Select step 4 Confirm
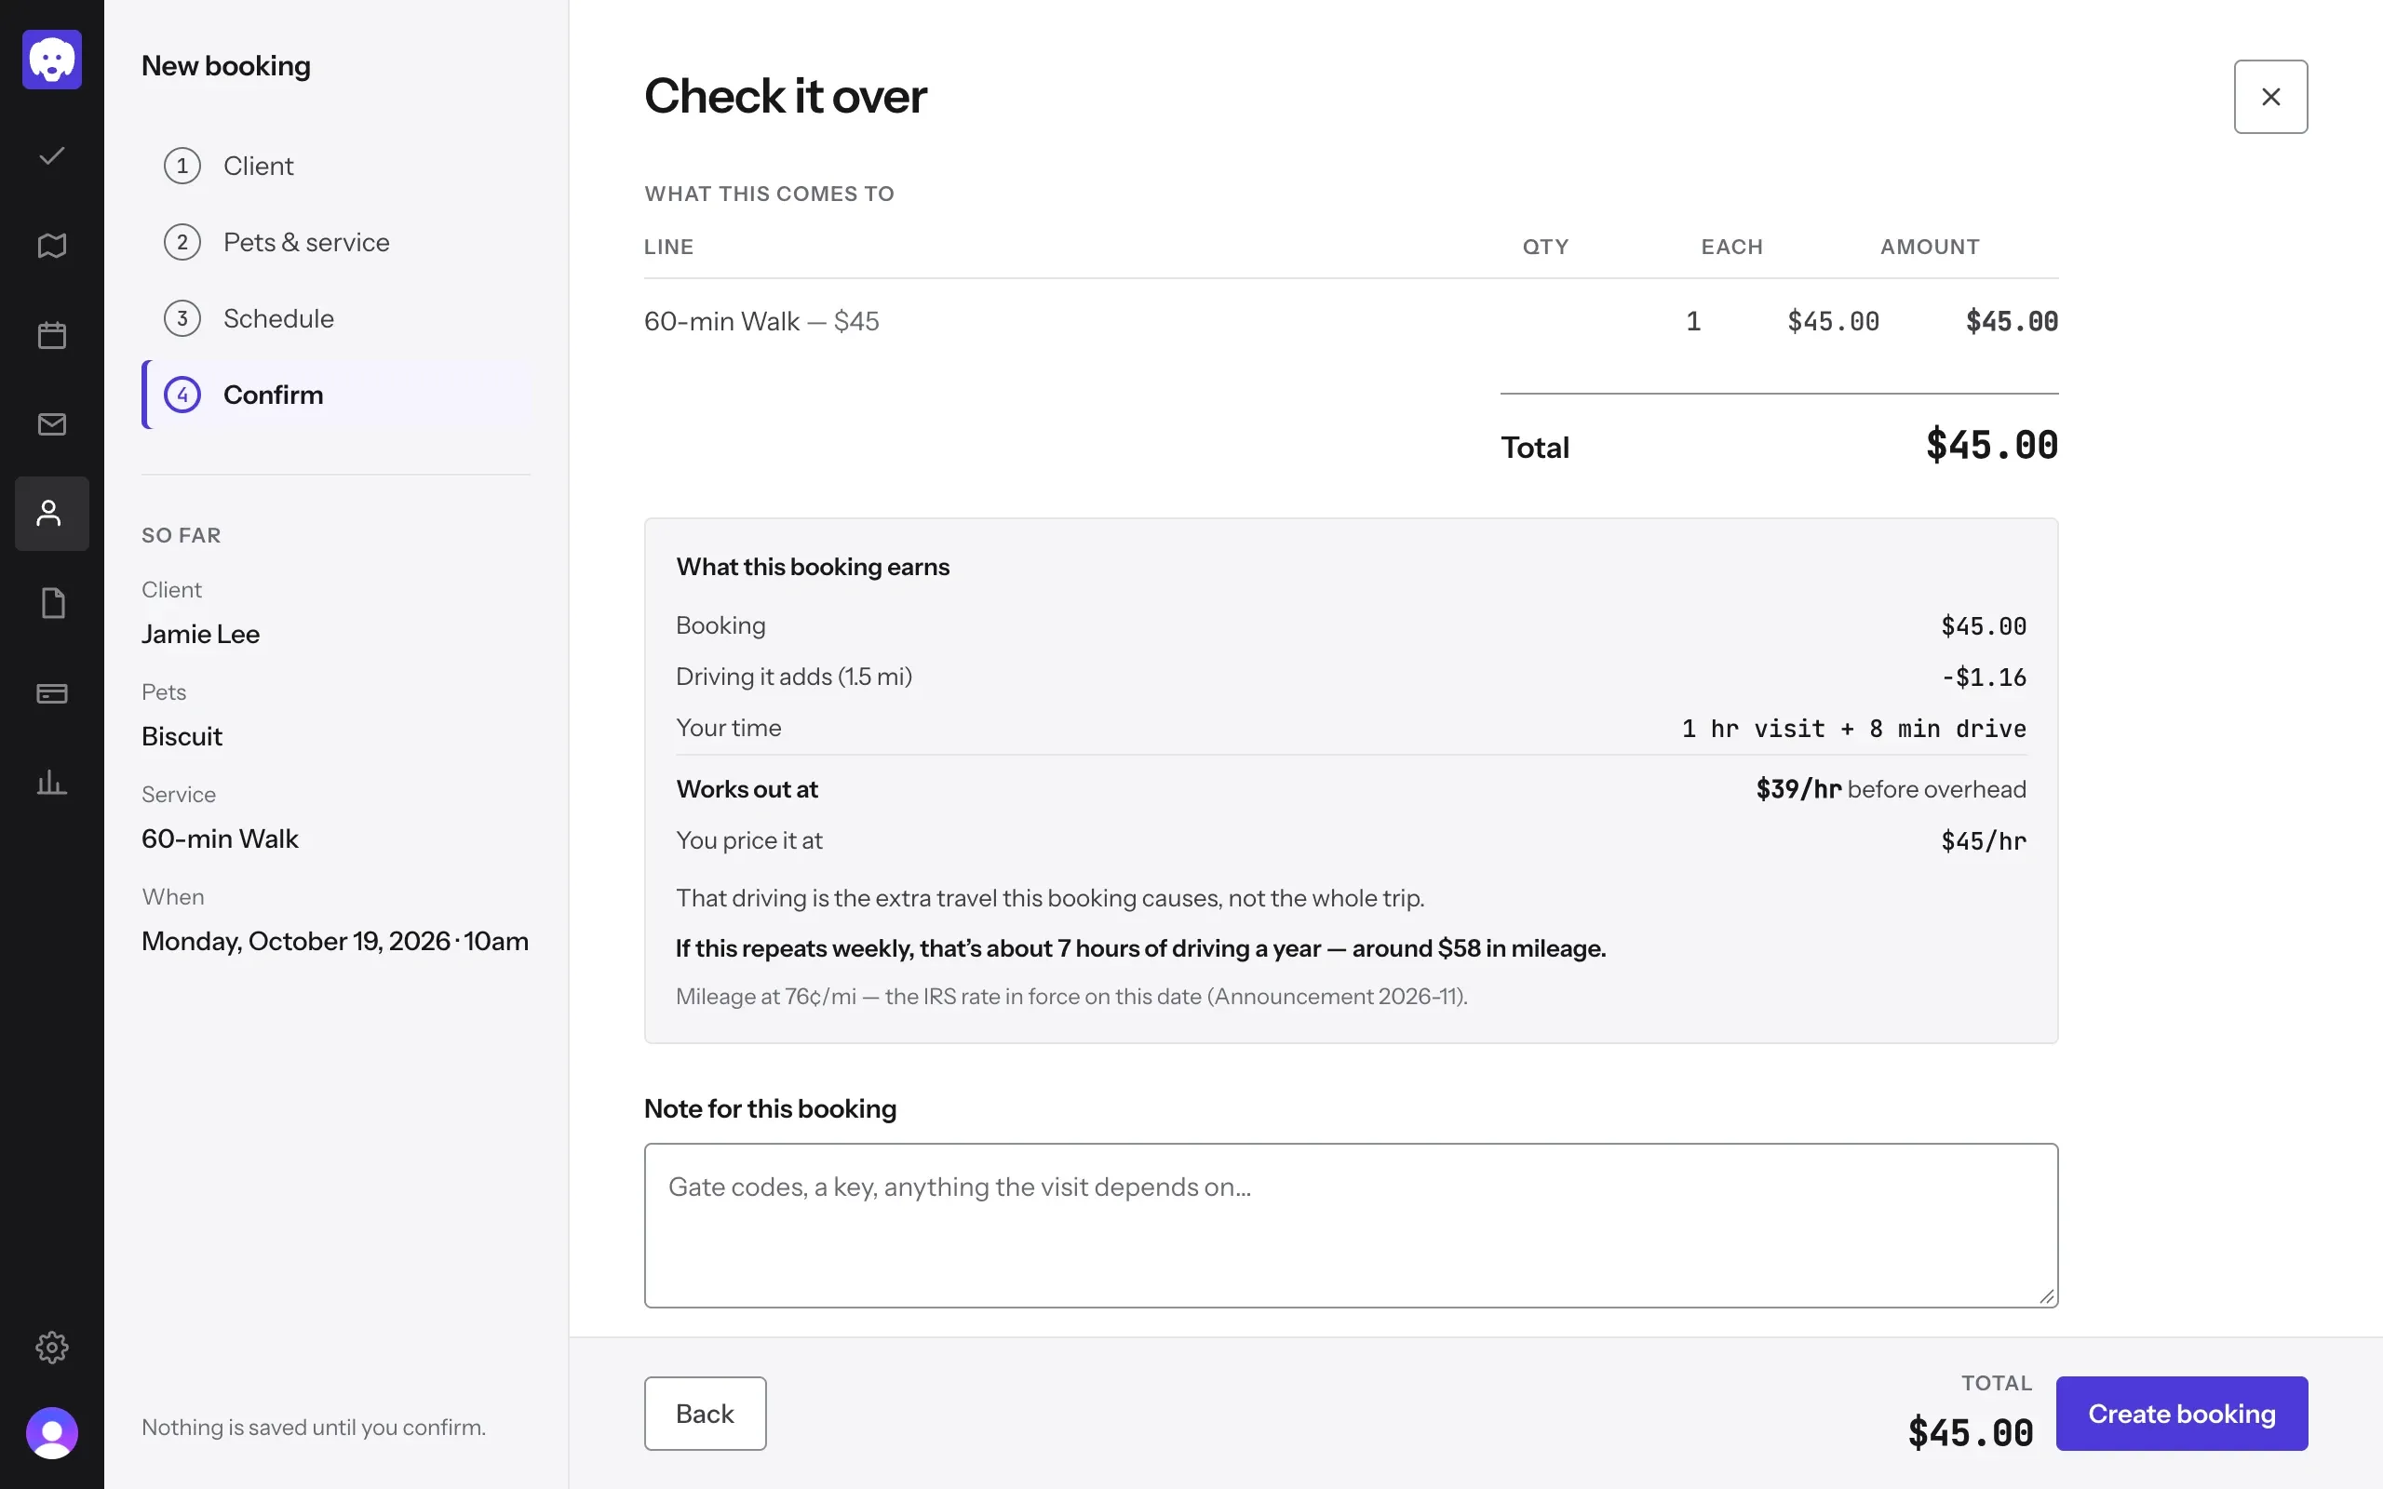 click(337, 395)
